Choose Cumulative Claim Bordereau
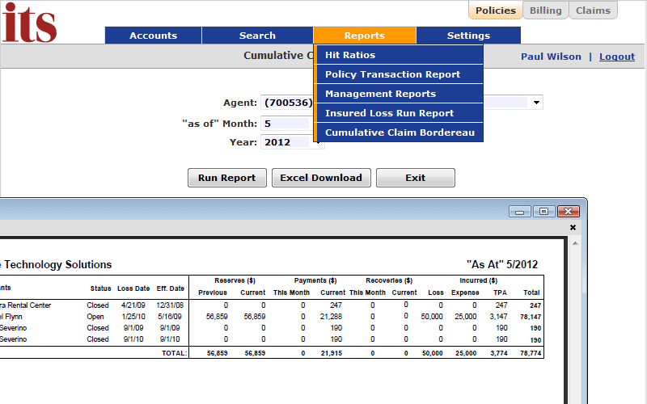The width and height of the screenshot is (647, 404). point(399,133)
